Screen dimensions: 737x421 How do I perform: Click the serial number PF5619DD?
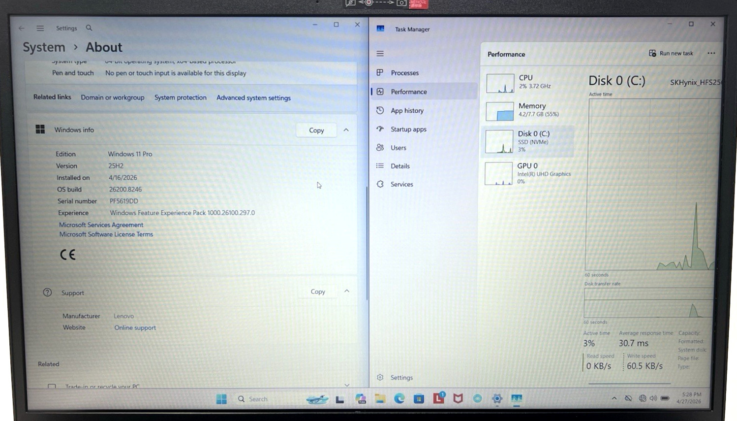coord(124,201)
